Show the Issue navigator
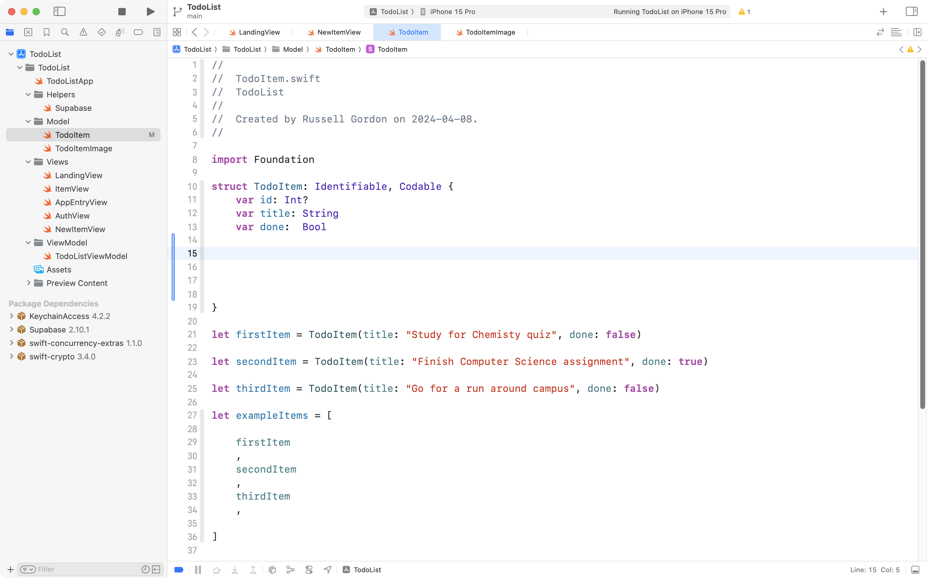 tap(83, 32)
